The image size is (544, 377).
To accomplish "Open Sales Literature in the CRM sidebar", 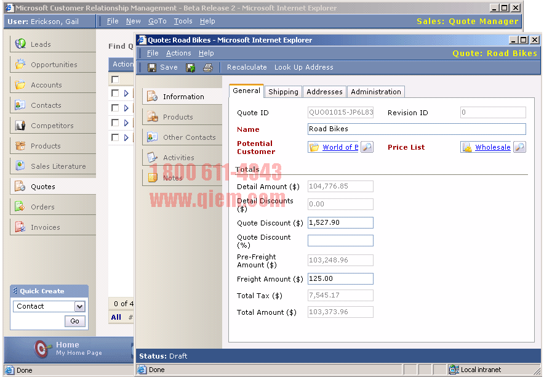I will click(x=53, y=166).
